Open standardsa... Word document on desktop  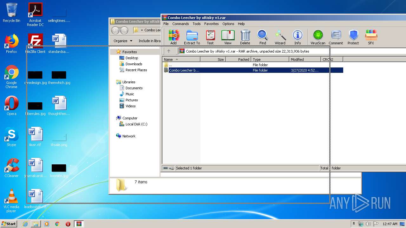(59, 44)
